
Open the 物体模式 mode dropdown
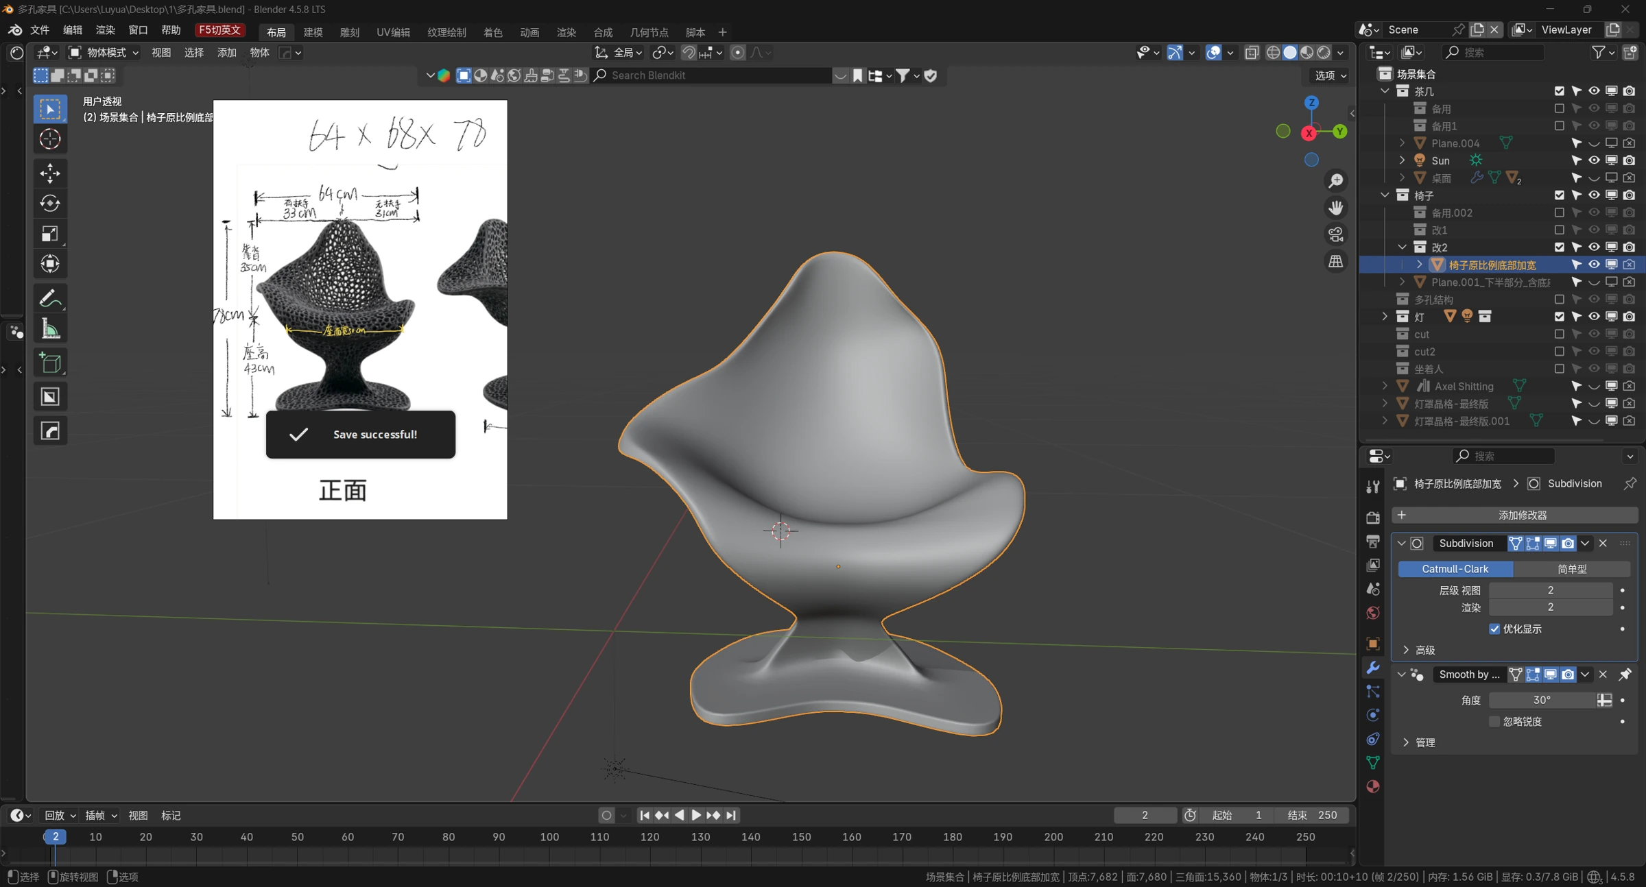[x=104, y=52]
